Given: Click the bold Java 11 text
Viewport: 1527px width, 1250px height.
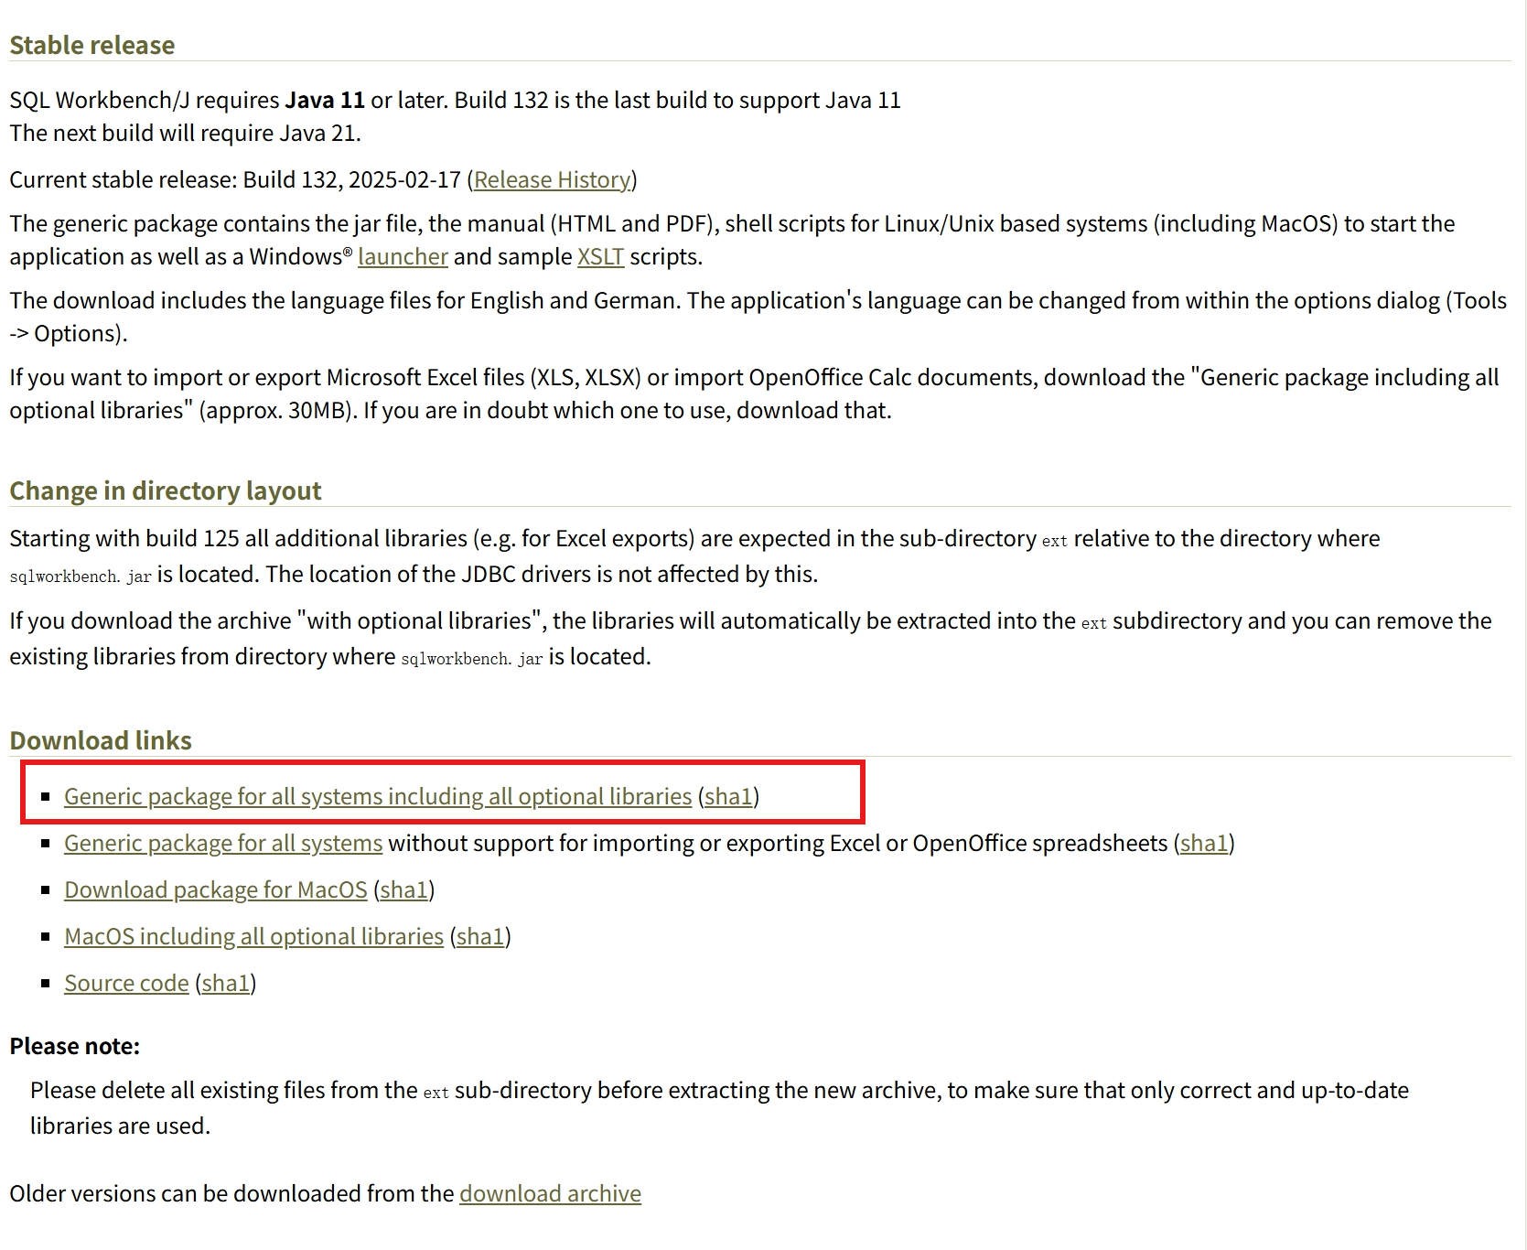Looking at the screenshot, I should tap(325, 100).
